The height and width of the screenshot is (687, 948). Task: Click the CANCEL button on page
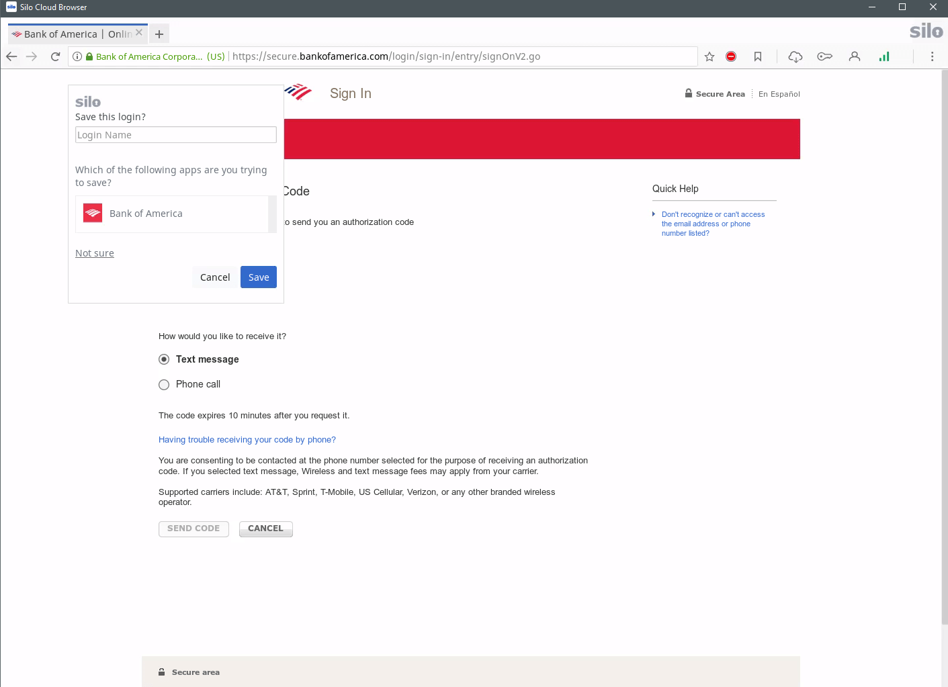(x=265, y=529)
